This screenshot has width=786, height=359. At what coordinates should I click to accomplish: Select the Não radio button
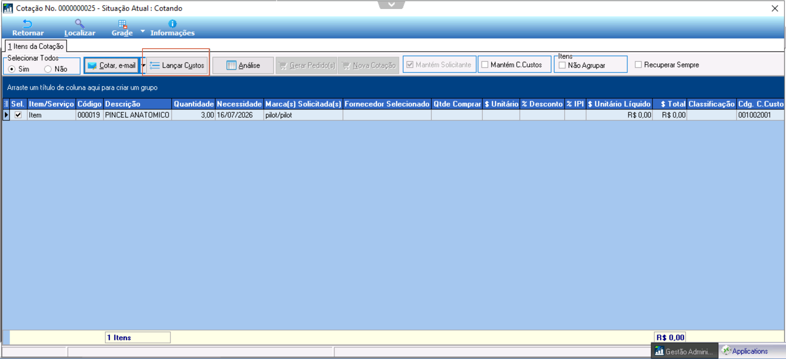coord(48,69)
